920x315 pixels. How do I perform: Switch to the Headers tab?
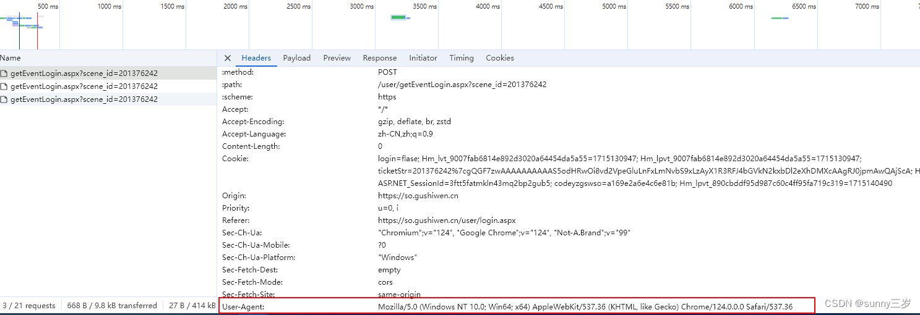(x=256, y=58)
